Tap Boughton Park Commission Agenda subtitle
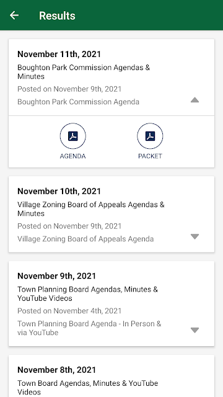Viewport: 223px width, 397px height. pyautogui.click(x=79, y=102)
